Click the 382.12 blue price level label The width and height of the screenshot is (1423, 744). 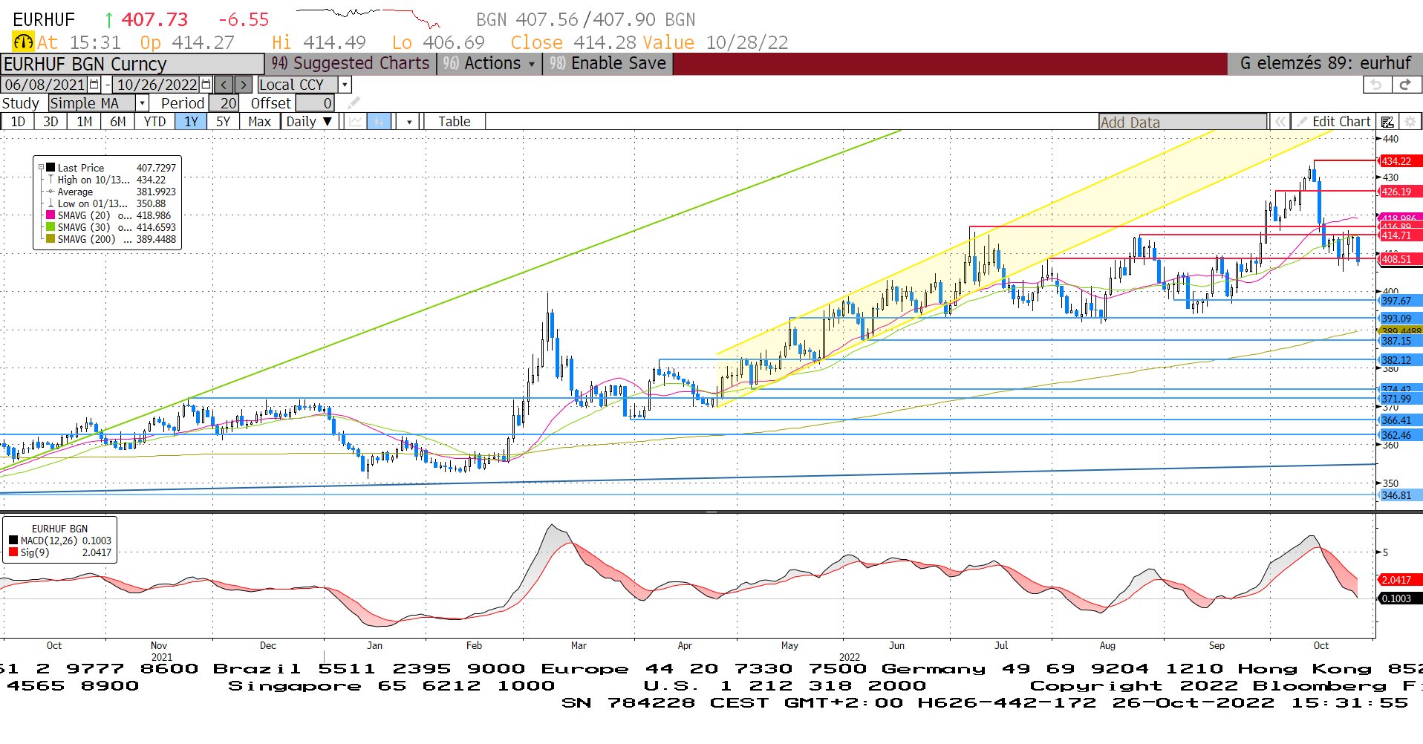(x=1400, y=360)
